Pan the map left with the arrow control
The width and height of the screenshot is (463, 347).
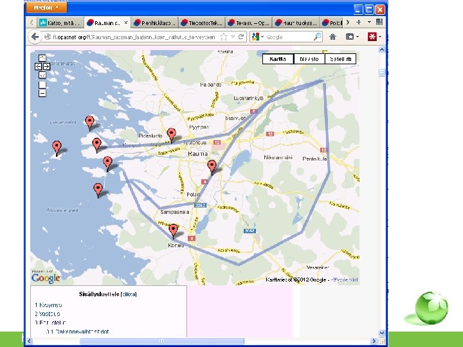(38, 66)
